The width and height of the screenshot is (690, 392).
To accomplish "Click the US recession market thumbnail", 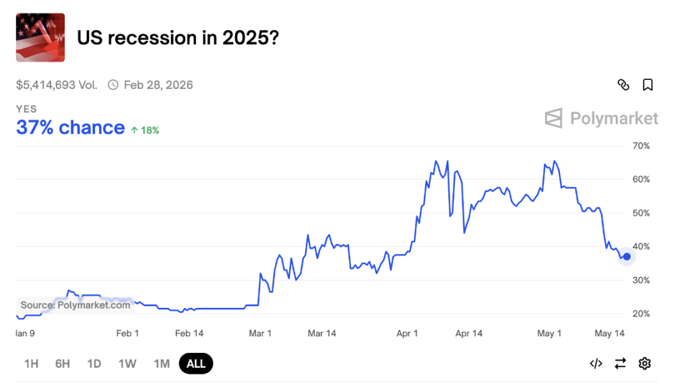I will pos(40,38).
